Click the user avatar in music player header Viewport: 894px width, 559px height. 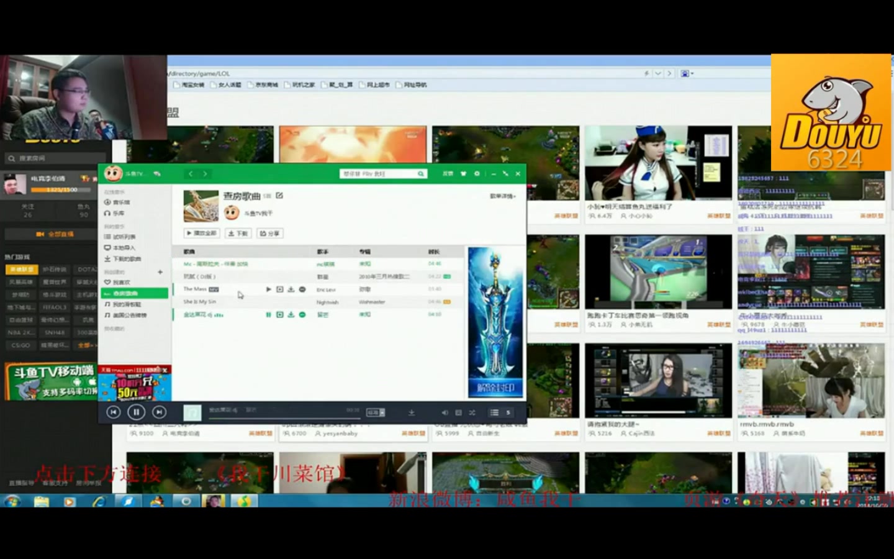(113, 173)
